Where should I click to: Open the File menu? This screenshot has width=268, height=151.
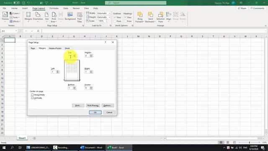[x=4, y=8]
